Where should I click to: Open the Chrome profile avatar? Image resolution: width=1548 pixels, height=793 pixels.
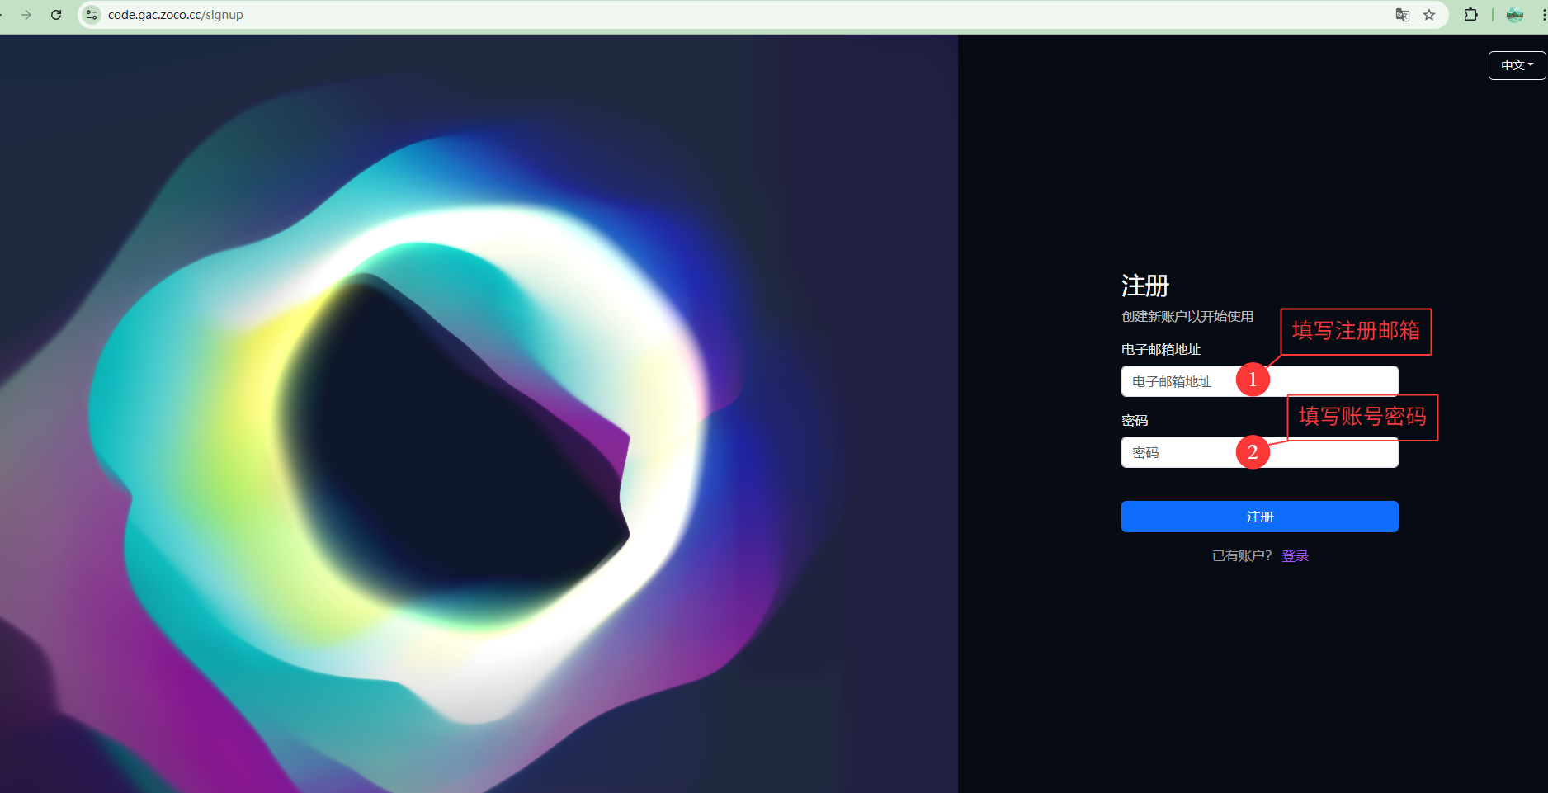(x=1515, y=15)
